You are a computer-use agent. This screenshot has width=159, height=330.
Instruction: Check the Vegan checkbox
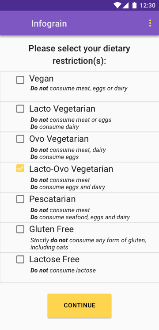(x=20, y=80)
